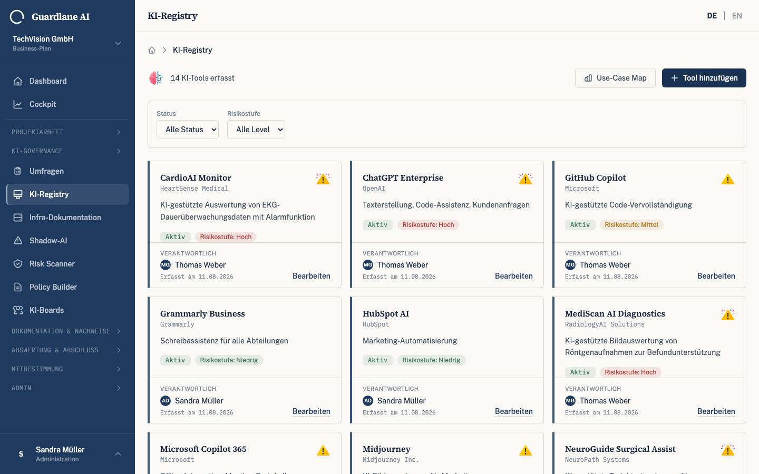
Task: Open the Risk Scanner shield icon
Action: tap(18, 264)
